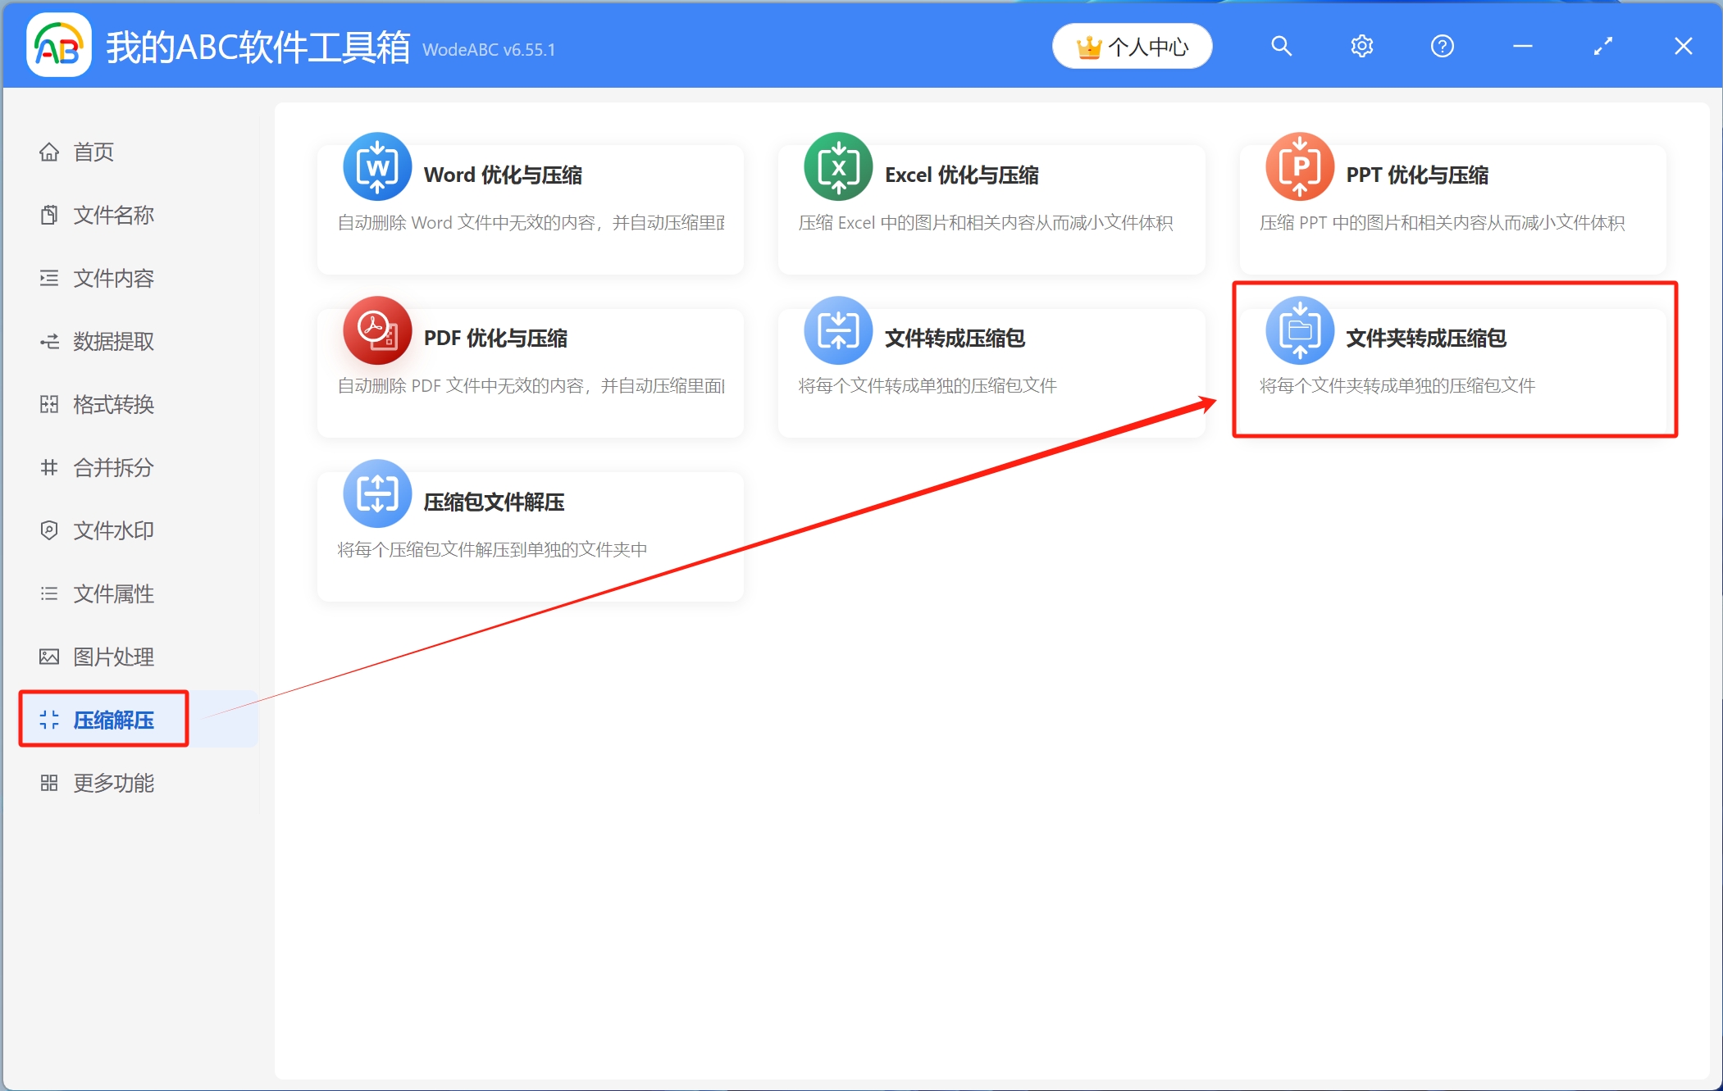Viewport: 1723px width, 1091px height.
Task: Select 首页 in the sidebar
Action: (x=93, y=152)
